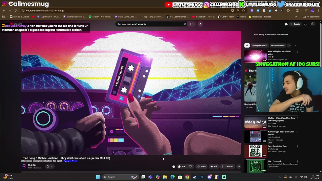Screen dimensions: 322x181
Task: Open the Windows Start menu
Action: (x=98, y=177)
